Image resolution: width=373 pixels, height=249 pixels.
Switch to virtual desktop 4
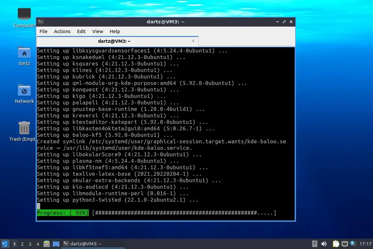tap(38, 244)
